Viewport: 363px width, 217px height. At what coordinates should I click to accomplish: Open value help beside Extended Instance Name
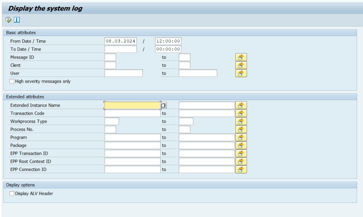(164, 105)
